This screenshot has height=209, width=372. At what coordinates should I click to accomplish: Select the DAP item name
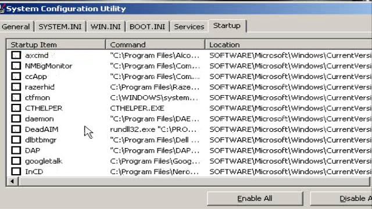tap(33, 150)
